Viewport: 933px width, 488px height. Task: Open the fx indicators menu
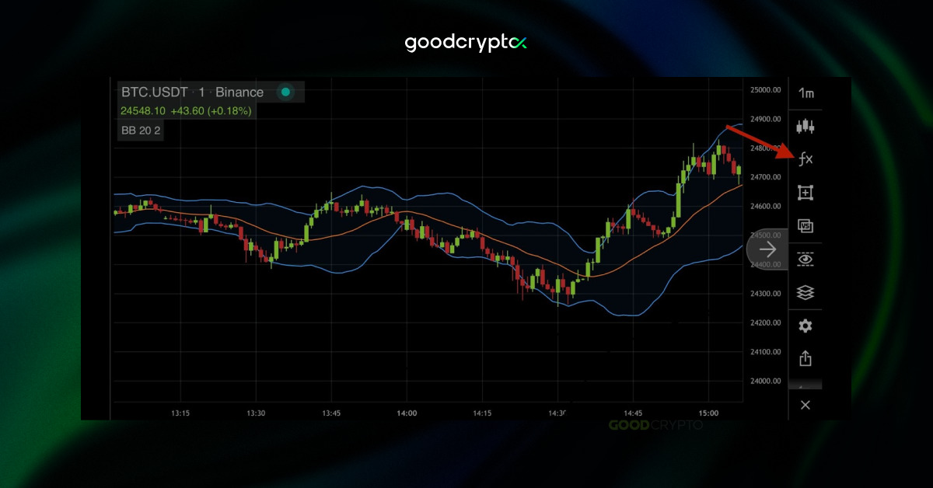[x=805, y=159]
